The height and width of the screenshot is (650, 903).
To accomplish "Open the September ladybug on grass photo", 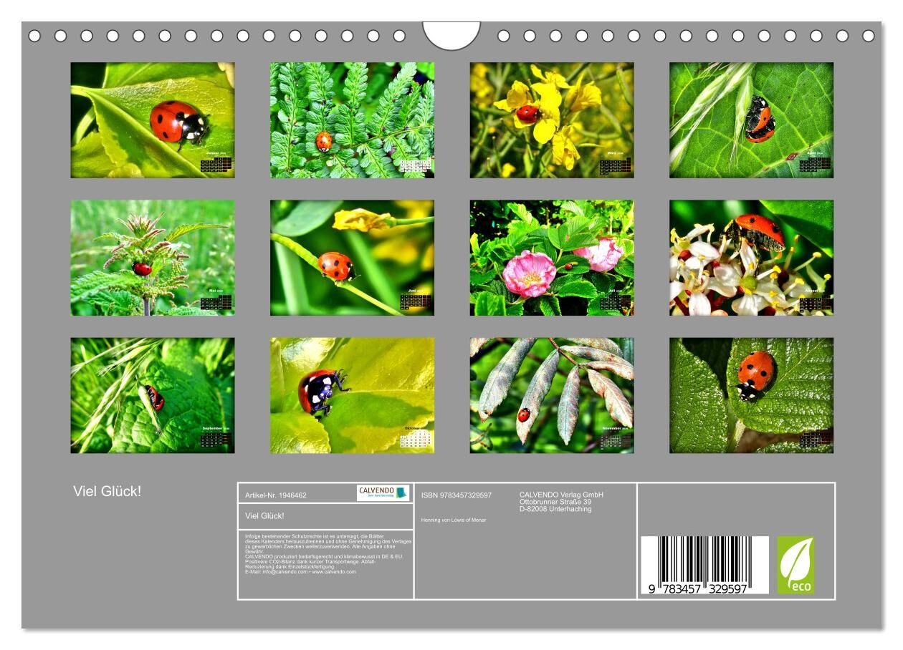I will point(152,395).
